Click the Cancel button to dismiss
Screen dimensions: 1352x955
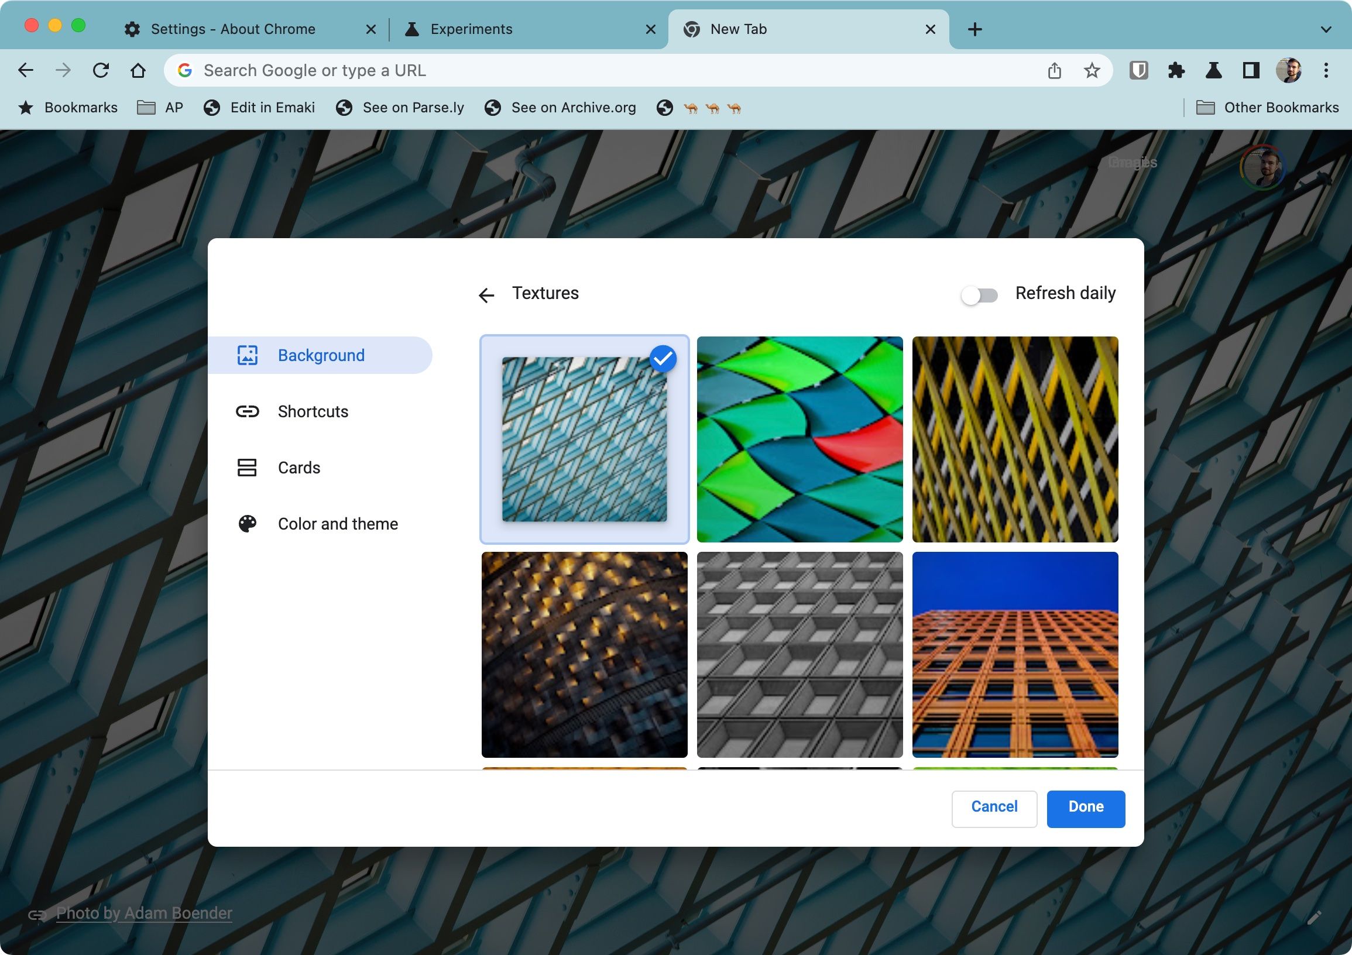993,807
